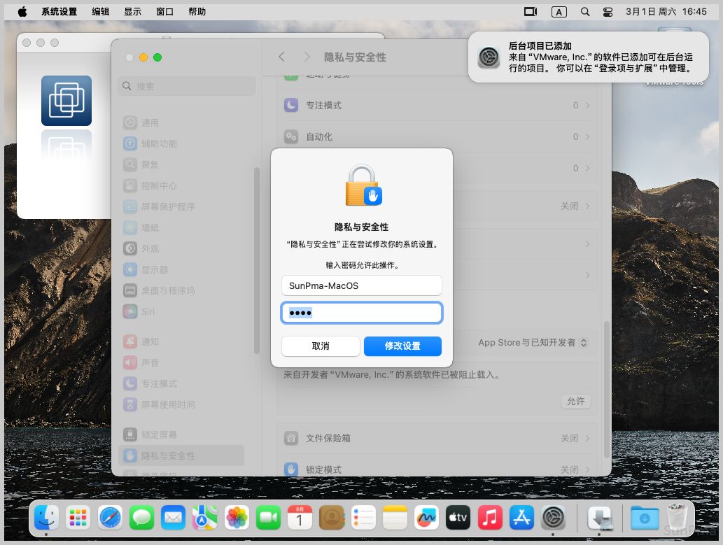Open Finder from the Dock

[x=47, y=518]
